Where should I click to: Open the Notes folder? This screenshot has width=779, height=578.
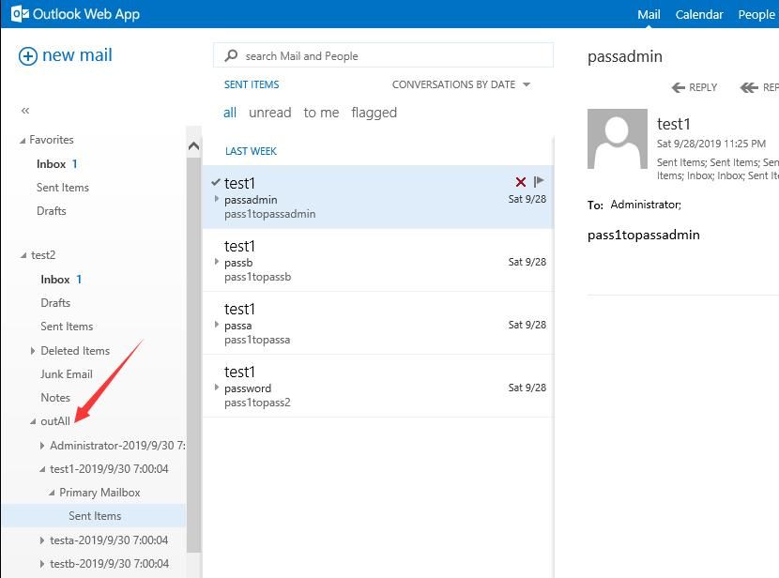[55, 398]
